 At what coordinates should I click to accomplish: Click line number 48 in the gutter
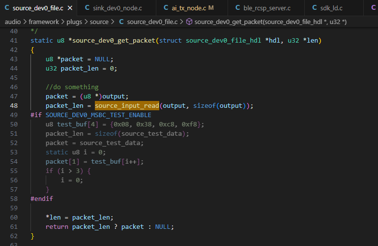point(14,106)
